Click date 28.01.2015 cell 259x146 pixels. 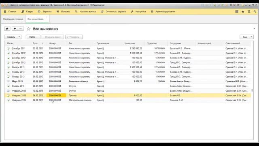click(x=38, y=86)
